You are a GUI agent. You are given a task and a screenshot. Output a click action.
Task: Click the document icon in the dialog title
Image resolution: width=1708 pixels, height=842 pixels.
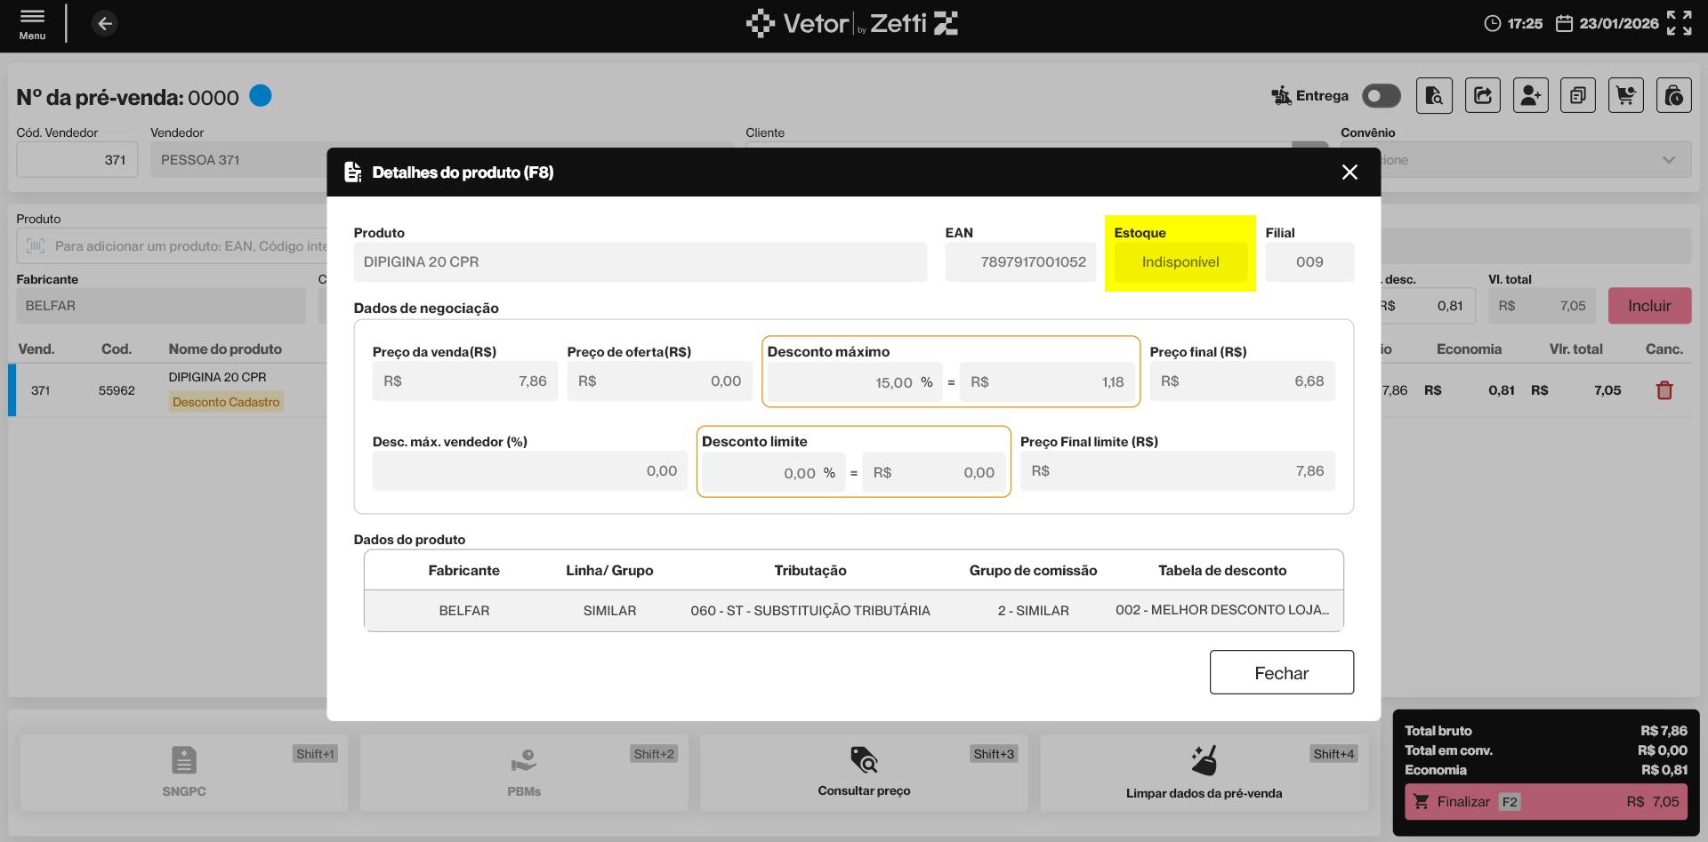[x=353, y=172]
